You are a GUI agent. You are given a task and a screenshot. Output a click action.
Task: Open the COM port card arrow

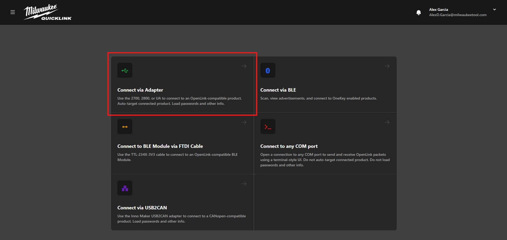click(x=387, y=122)
